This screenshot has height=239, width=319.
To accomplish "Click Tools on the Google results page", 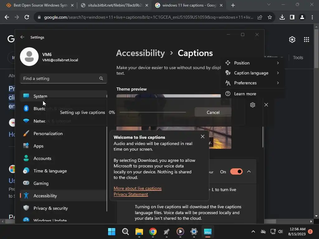I will point(298,58).
